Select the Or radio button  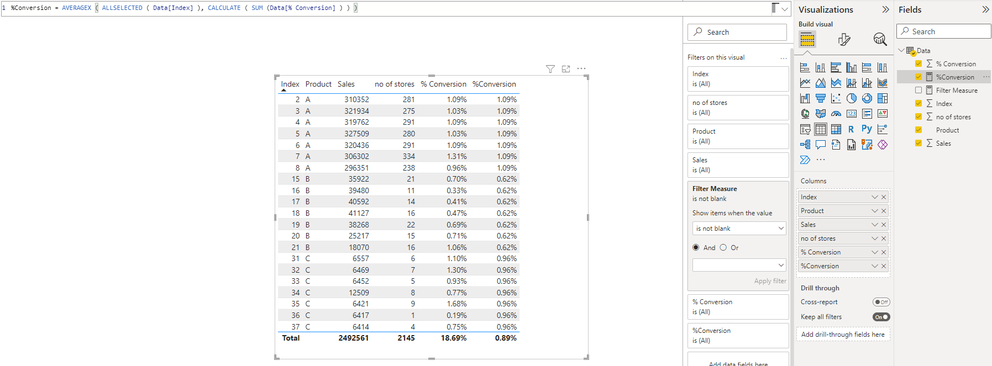coord(723,247)
